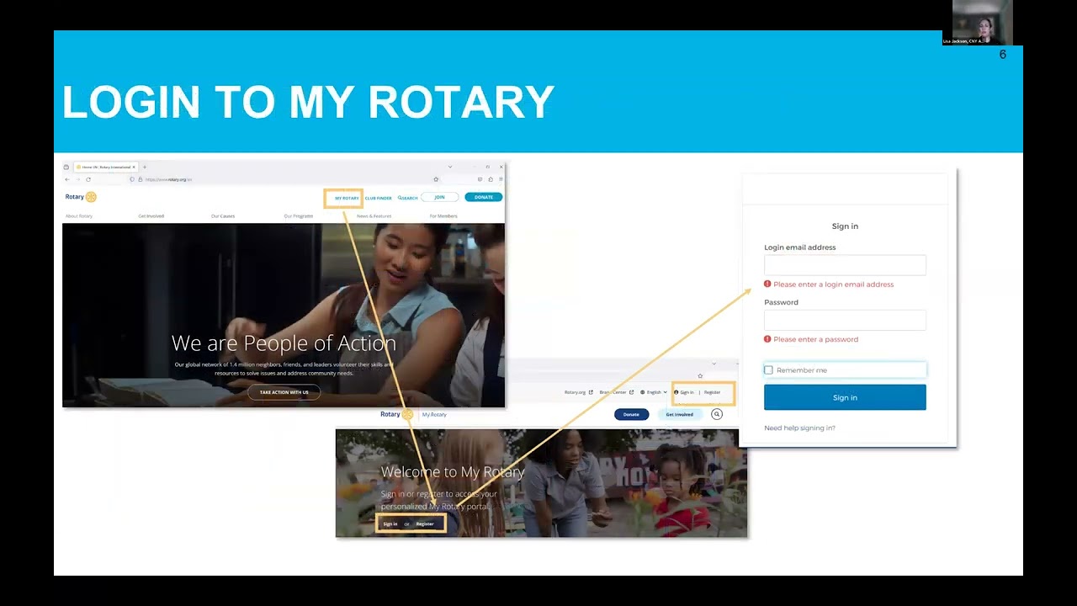Open the Our Causes menu
This screenshot has width=1077, height=606.
(223, 216)
